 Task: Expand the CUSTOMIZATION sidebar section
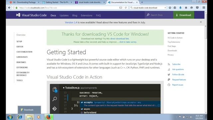pos(24,52)
